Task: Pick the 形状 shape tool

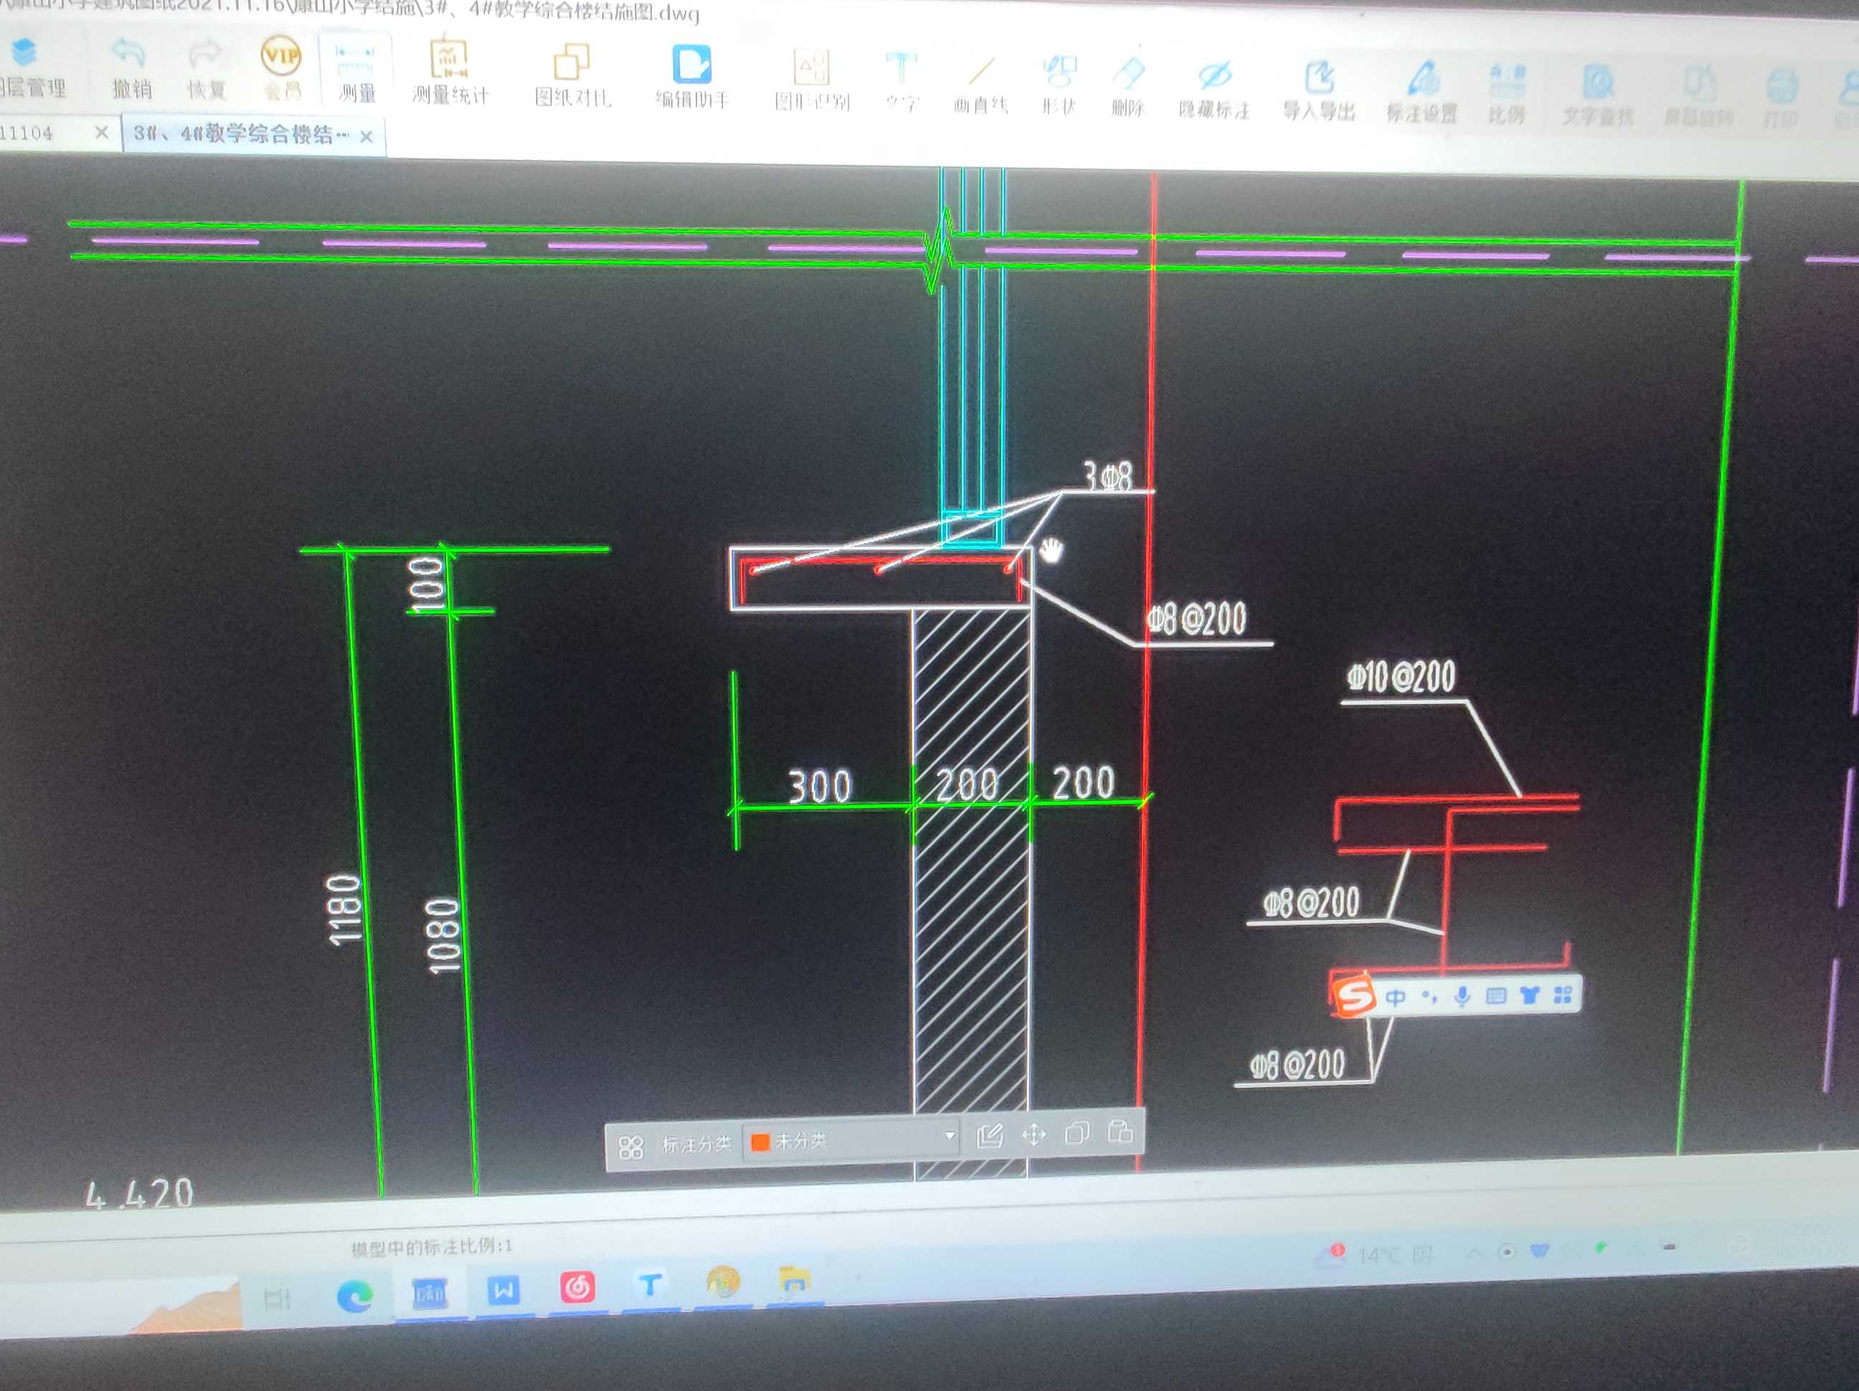Action: pos(1059,85)
